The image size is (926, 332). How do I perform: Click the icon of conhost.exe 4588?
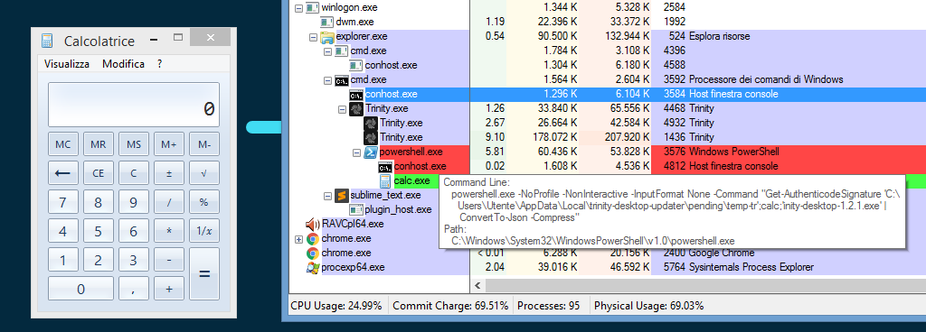click(x=356, y=65)
